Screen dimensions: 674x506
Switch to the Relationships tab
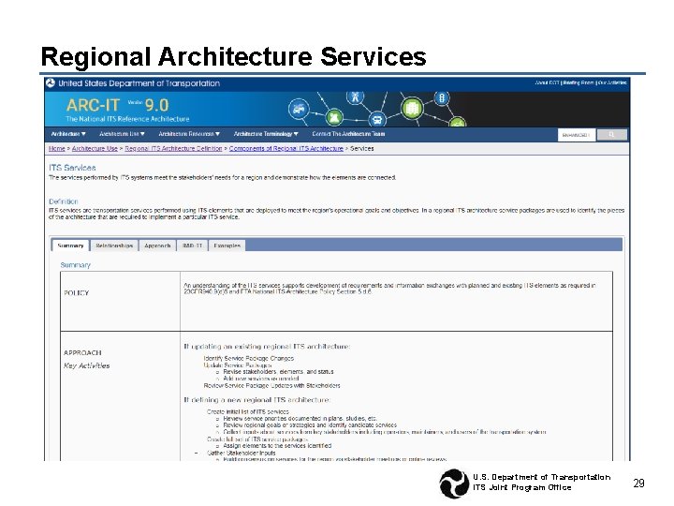pyautogui.click(x=114, y=246)
